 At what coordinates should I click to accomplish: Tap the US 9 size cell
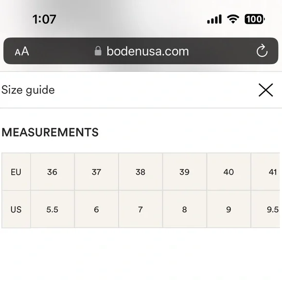pos(229,209)
